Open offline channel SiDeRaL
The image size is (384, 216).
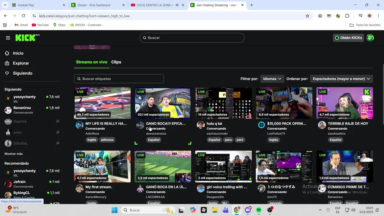(x=32, y=143)
